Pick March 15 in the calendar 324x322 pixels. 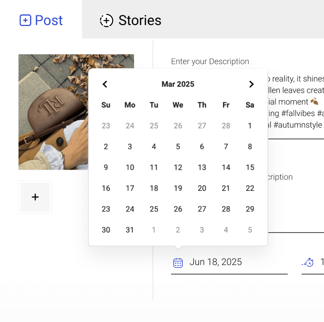click(x=250, y=168)
